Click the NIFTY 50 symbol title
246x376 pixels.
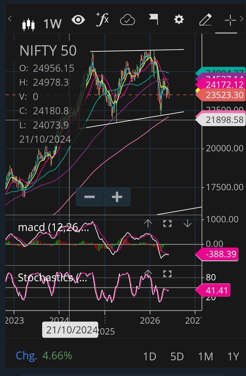(x=48, y=51)
